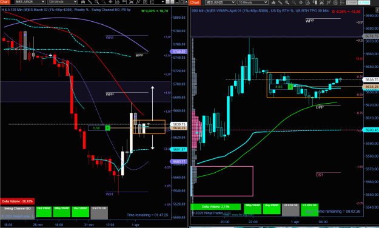Click the DPP level label on right chart

[x=320, y=107]
